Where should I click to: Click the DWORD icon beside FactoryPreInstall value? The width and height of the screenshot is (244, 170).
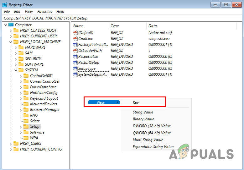tap(75, 44)
